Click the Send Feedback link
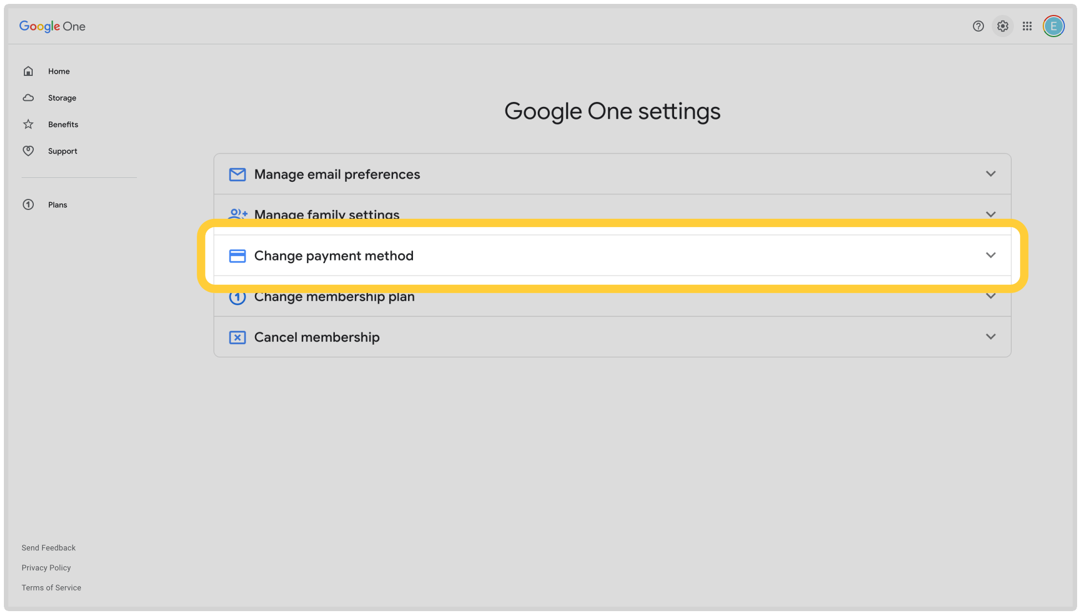Image resolution: width=1081 pixels, height=615 pixels. tap(49, 548)
